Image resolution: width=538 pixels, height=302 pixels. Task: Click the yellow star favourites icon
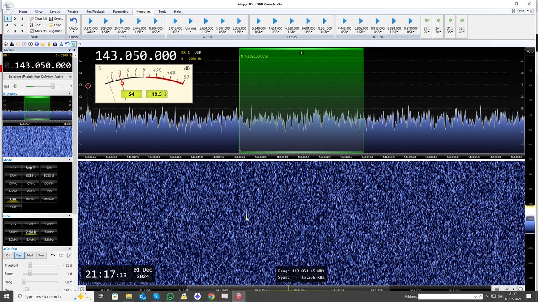tap(43, 44)
